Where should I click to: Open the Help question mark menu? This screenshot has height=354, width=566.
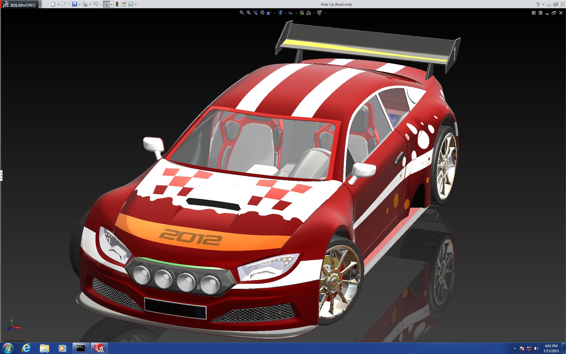[538, 4]
